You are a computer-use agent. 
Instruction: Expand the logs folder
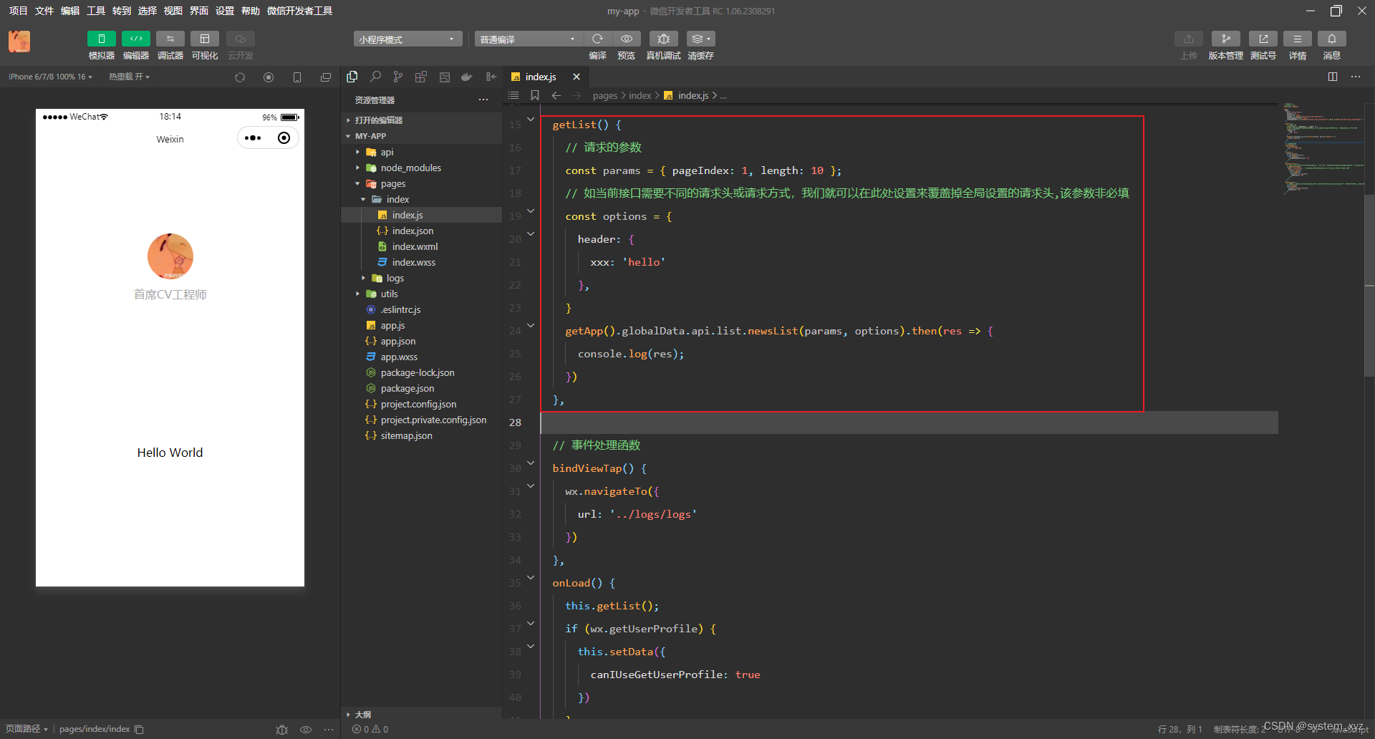[x=422, y=278]
